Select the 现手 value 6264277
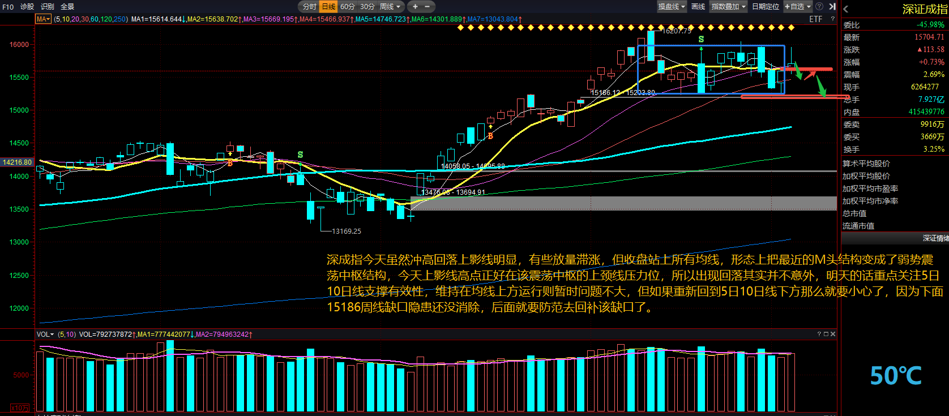 pos(925,87)
